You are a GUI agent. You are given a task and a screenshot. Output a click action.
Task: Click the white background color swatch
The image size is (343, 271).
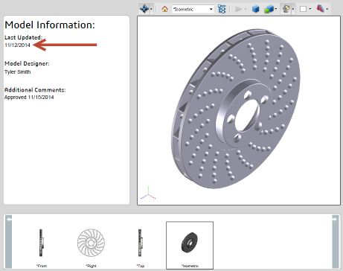[x=303, y=9]
